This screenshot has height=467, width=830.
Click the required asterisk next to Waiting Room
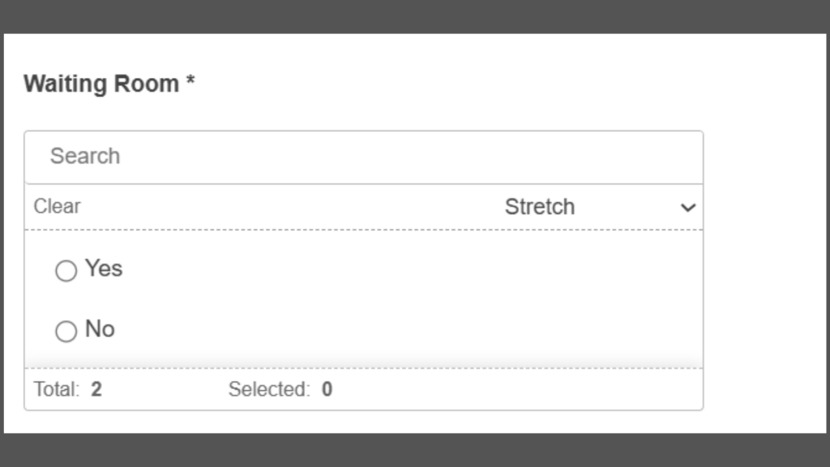(190, 83)
